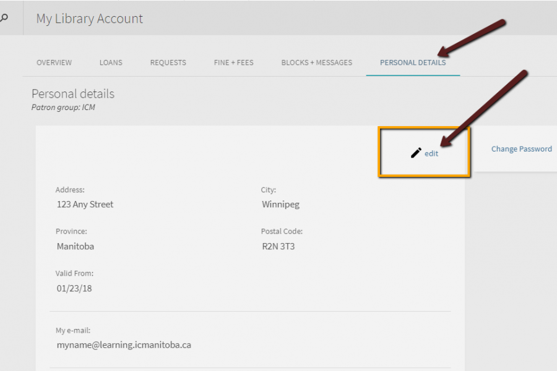Click the edit link text
This screenshot has height=371, width=557.
tap(431, 153)
